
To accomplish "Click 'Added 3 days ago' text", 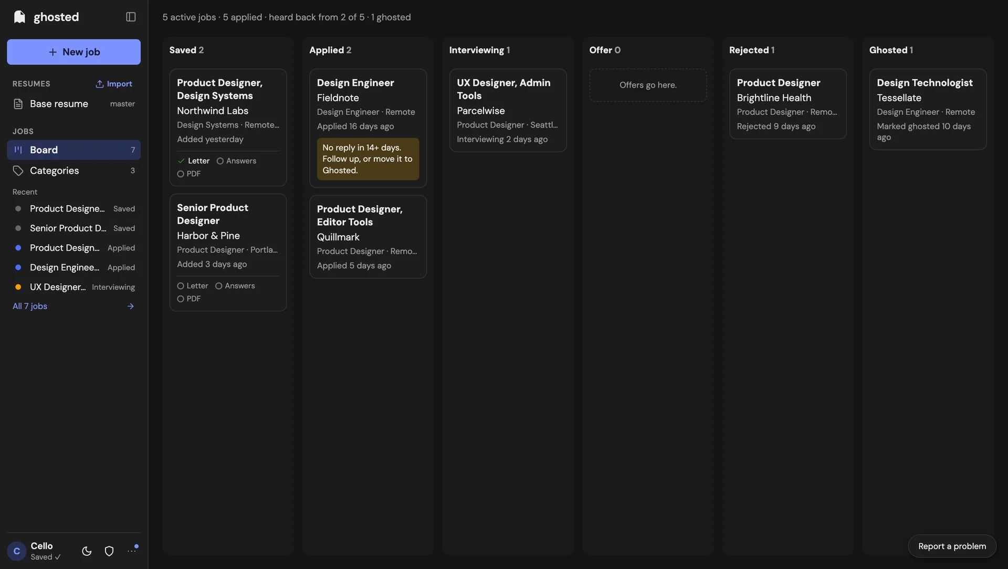I will coord(212,265).
